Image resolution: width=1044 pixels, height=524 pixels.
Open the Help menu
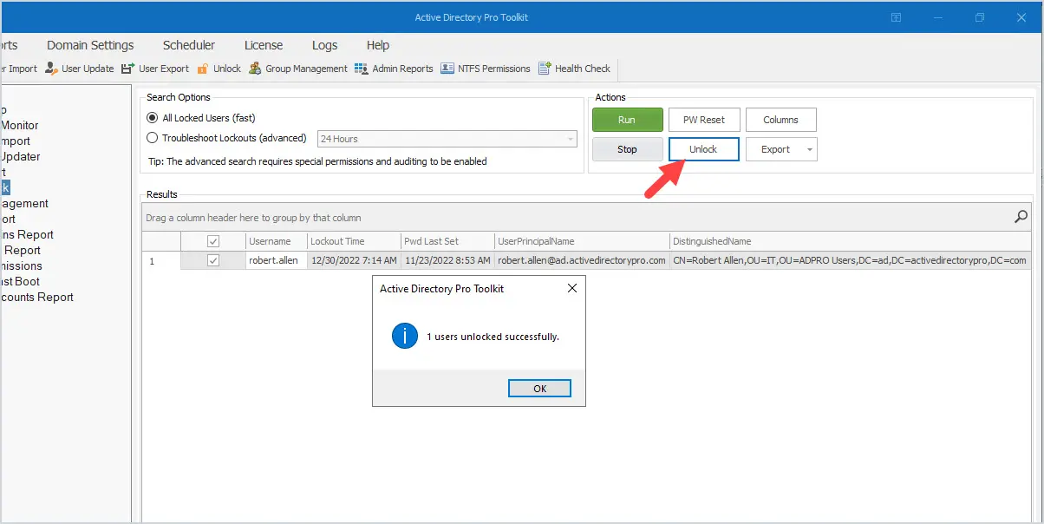[x=378, y=45]
